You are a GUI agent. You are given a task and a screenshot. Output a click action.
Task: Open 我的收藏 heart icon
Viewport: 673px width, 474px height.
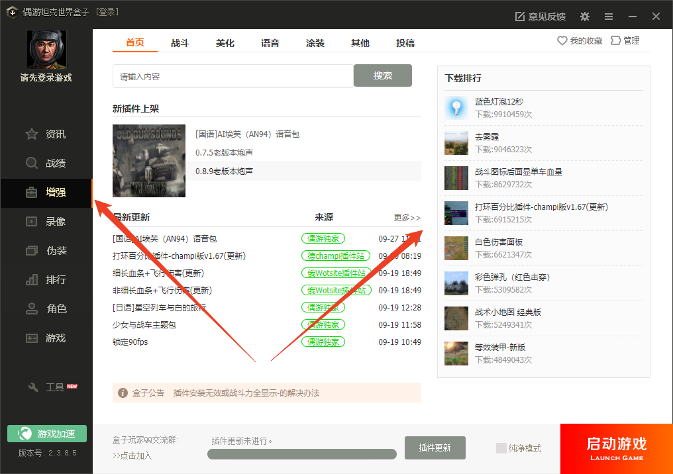click(562, 41)
